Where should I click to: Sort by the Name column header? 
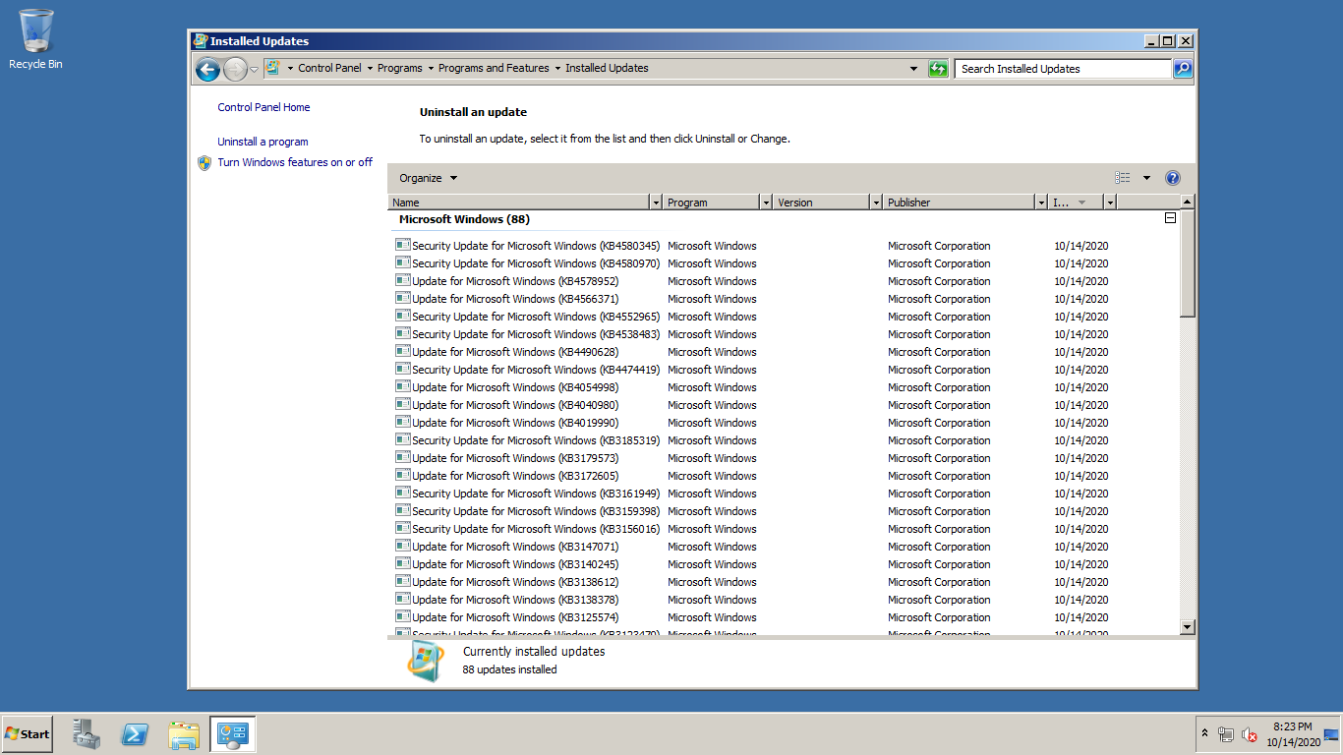click(519, 203)
